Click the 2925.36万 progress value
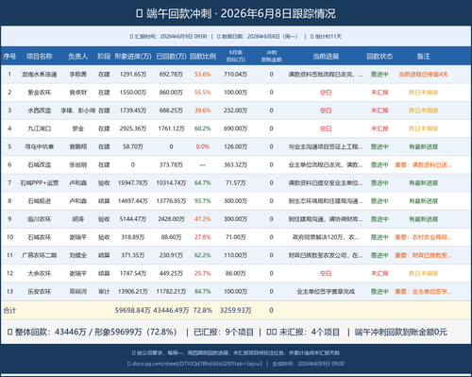The width and height of the screenshot is (472, 377). [133, 129]
